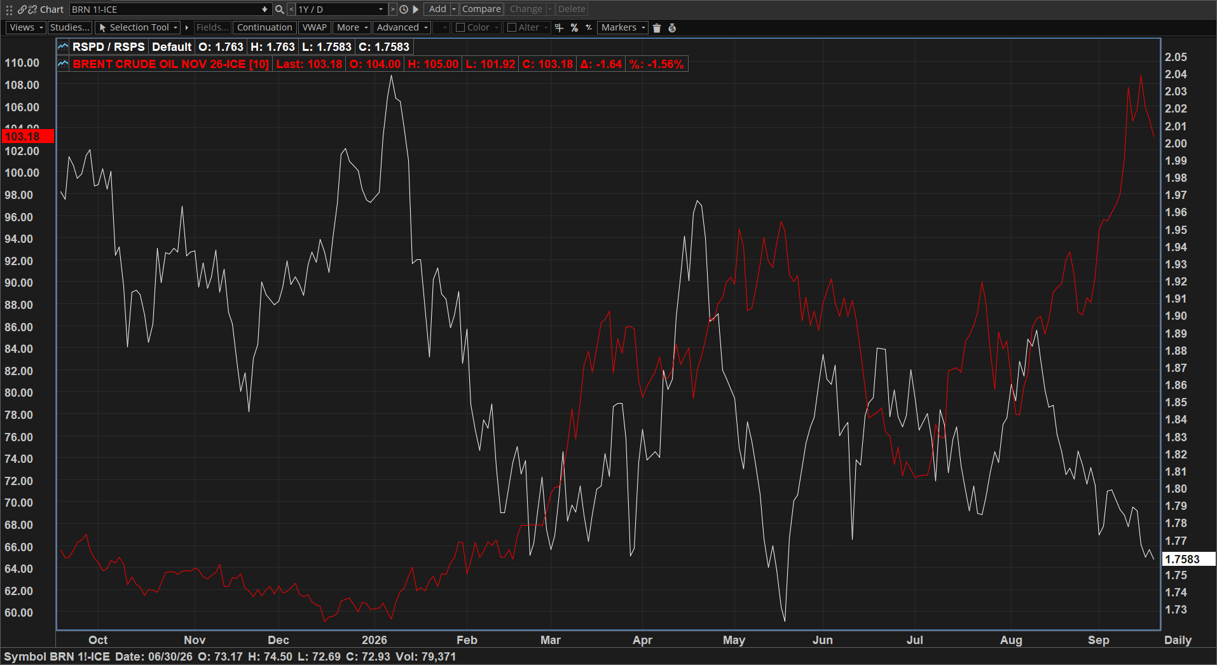Click the crosshair cursor icon
This screenshot has height=665, width=1217.
point(560,28)
